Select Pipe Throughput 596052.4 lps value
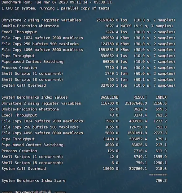Viewport: 182px width, 193px height. (x=114, y=56)
